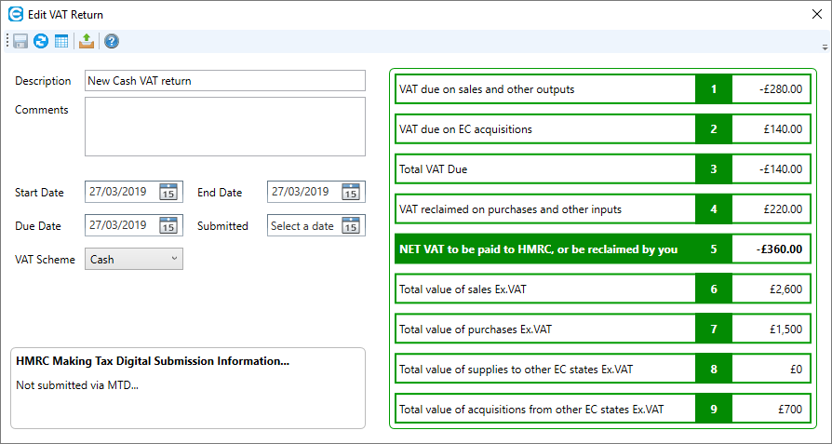Expand the toolbar overflow options arrow
This screenshot has width=832, height=444.
(x=825, y=47)
